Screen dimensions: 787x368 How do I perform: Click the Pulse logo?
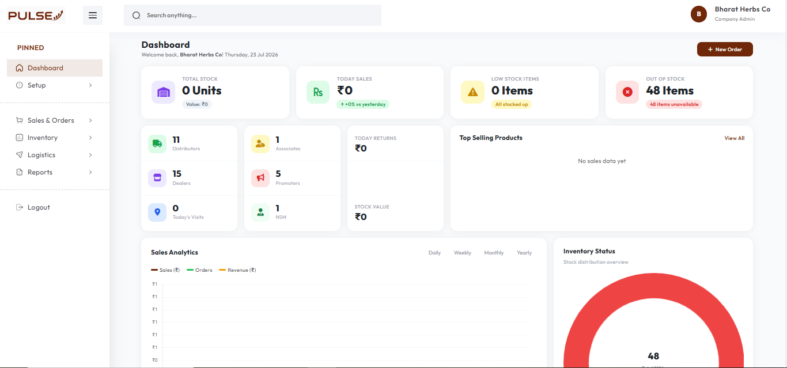tap(36, 16)
